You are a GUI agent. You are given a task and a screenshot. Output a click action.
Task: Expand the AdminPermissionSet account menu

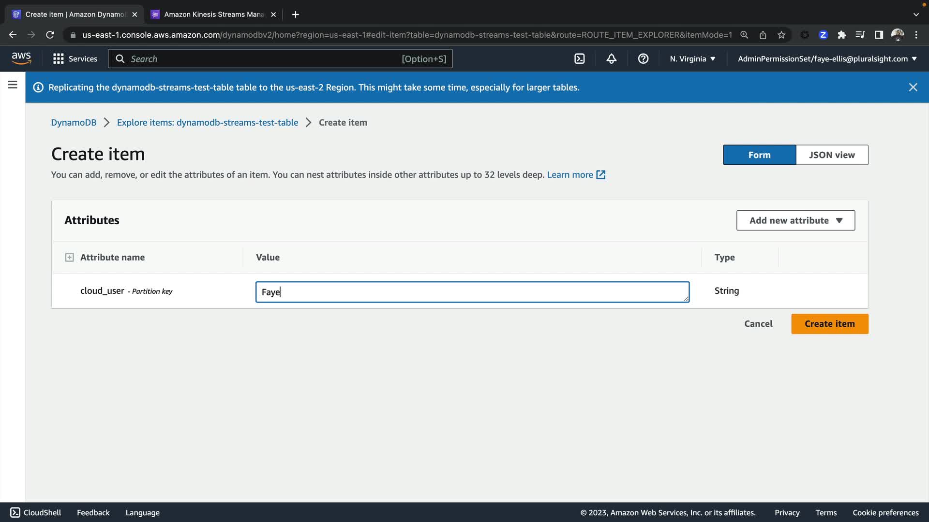tap(826, 58)
